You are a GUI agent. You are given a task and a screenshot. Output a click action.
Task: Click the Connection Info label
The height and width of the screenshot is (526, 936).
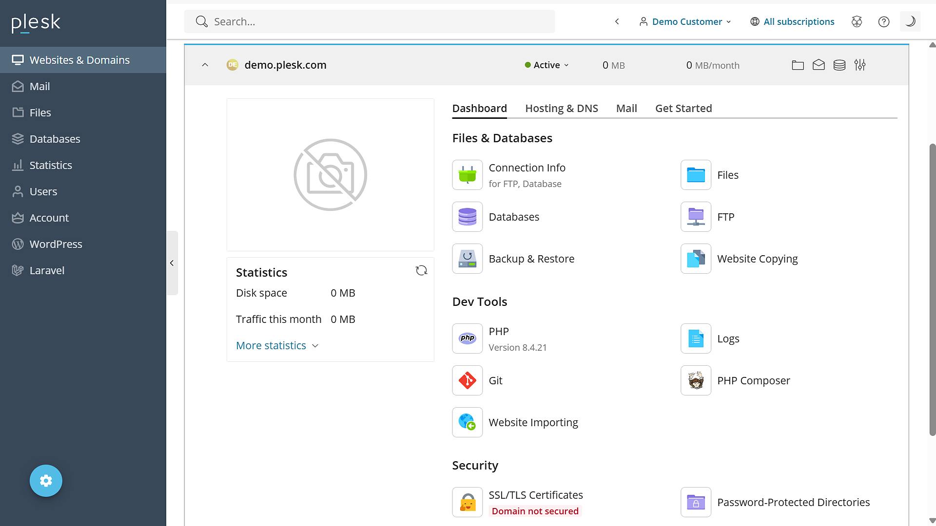[527, 168]
